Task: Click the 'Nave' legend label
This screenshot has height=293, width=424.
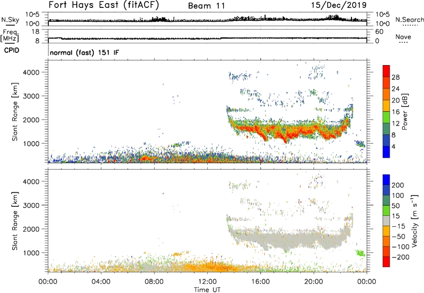Action: tap(403, 36)
